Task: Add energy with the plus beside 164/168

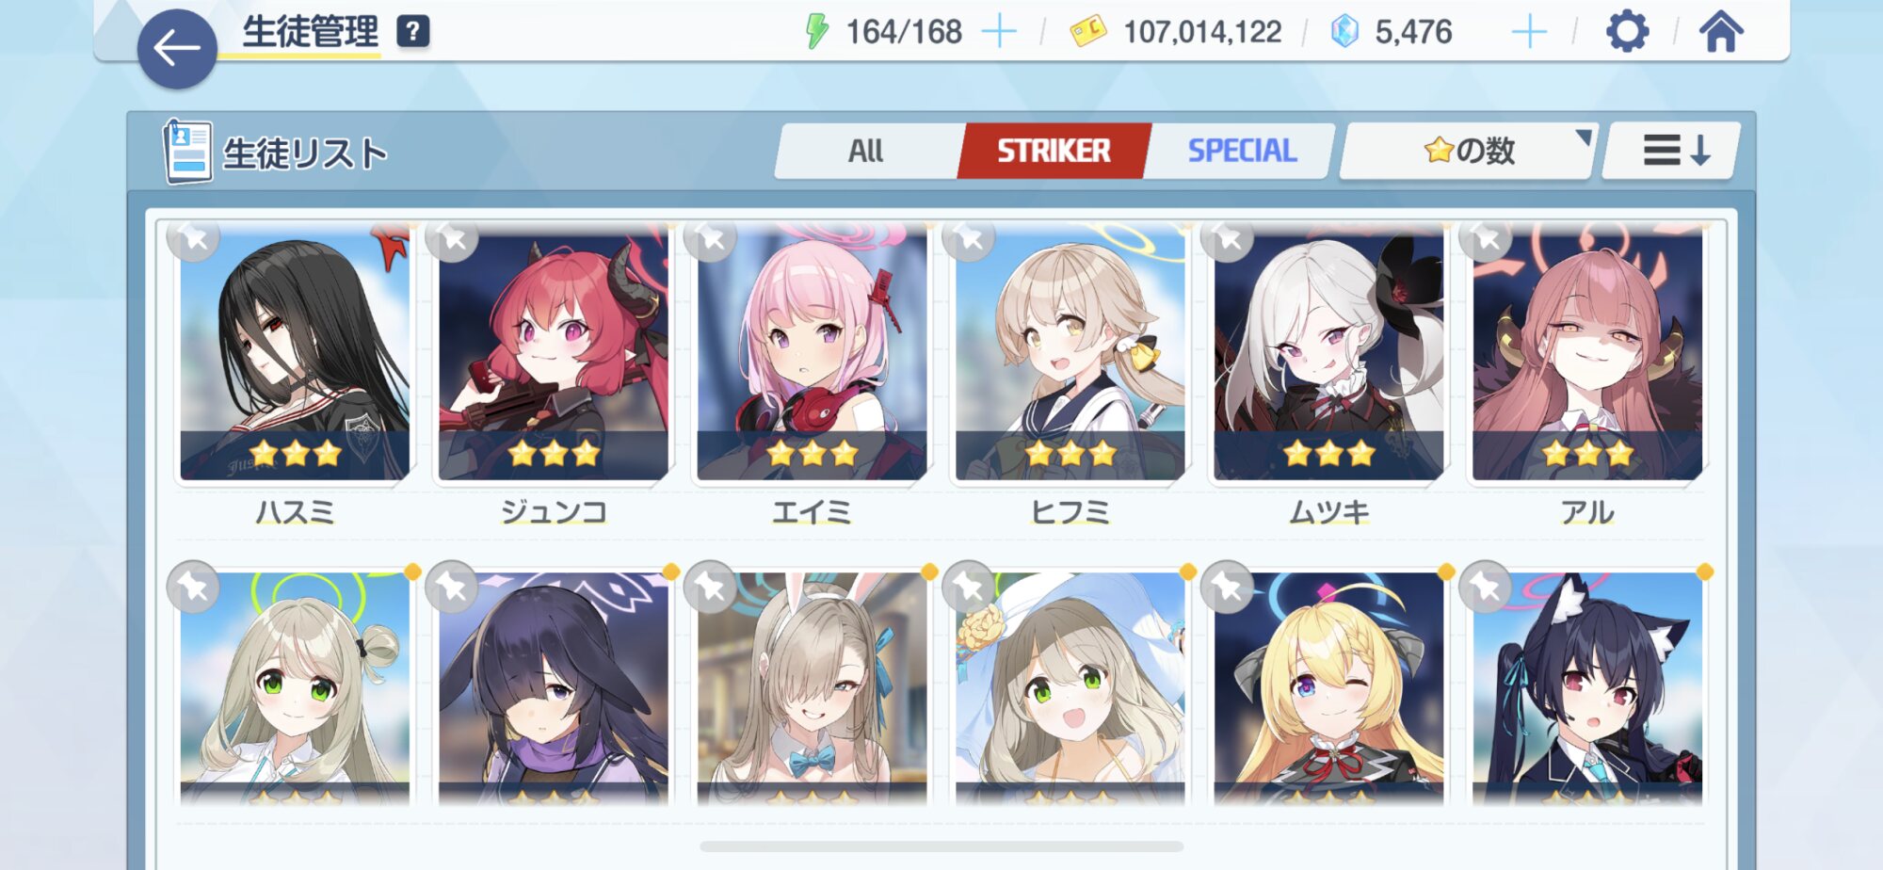Action: (x=999, y=32)
